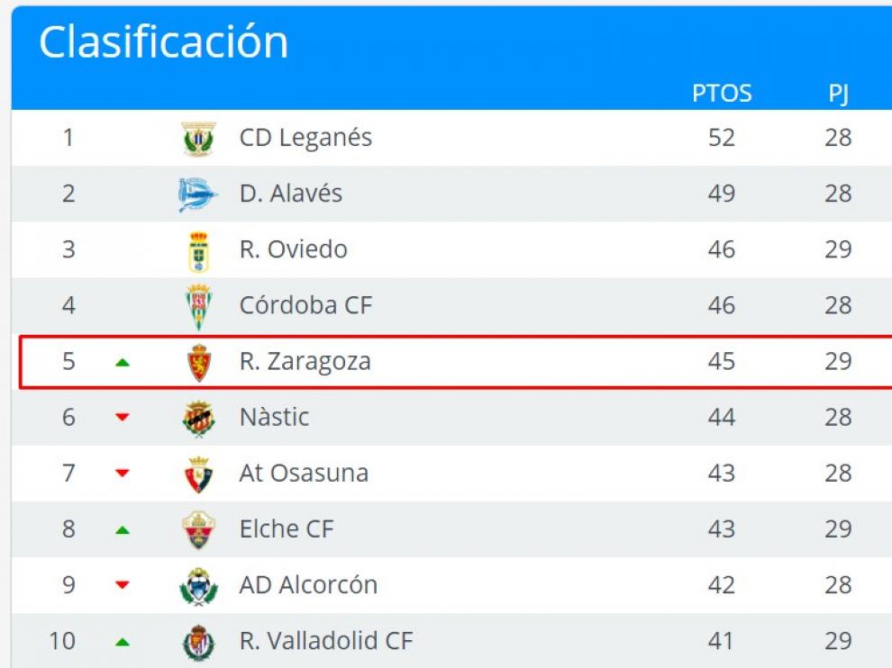Click the red down arrow beside Nàstic
The image size is (892, 668).
pos(123,418)
